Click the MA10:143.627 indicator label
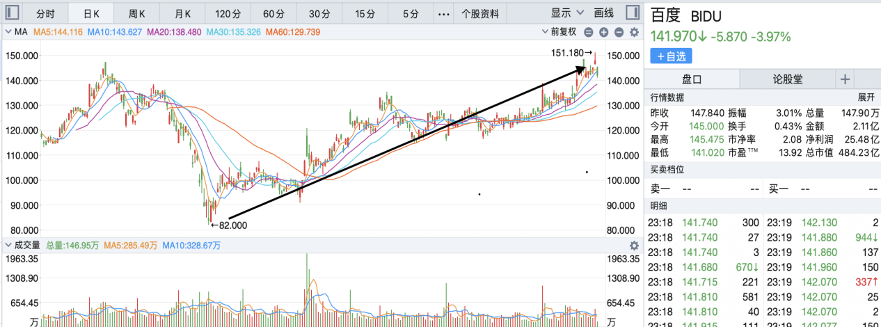881x327 pixels. [x=115, y=32]
